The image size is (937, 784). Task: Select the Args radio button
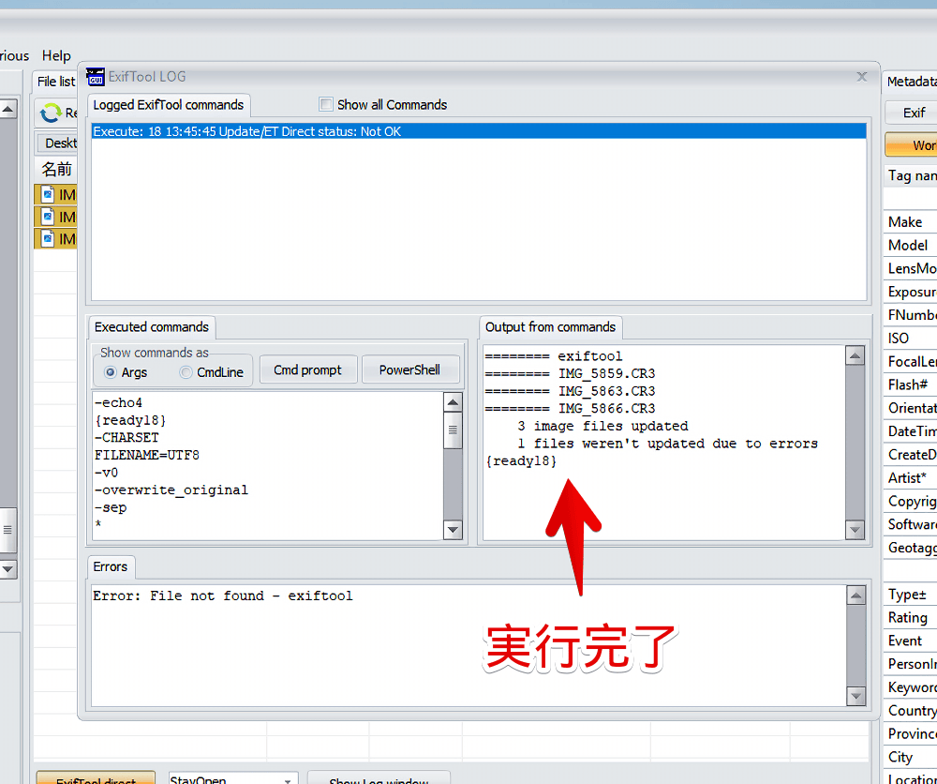111,372
